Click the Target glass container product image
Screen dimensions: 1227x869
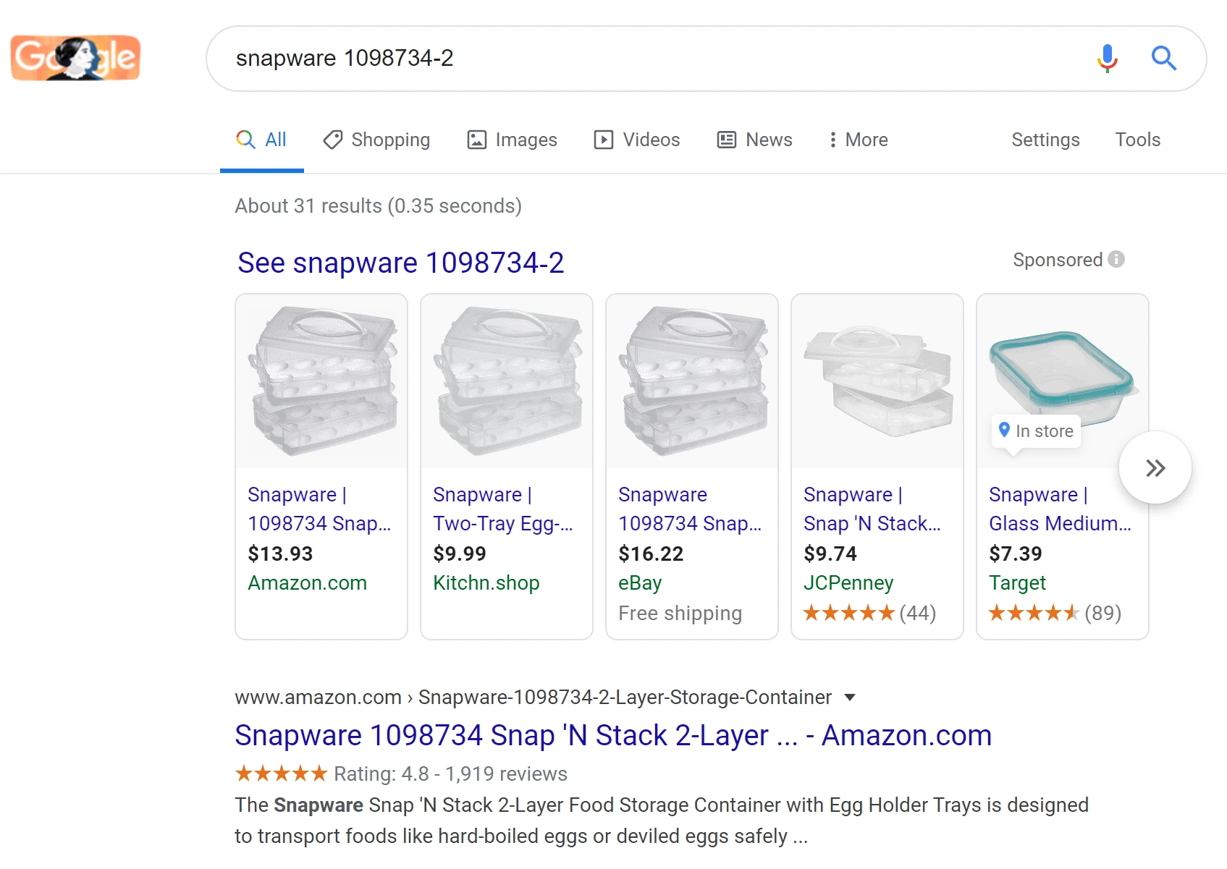tap(1063, 381)
